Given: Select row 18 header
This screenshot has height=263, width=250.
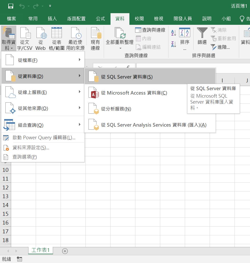Looking at the screenshot, I should click(x=5, y=240).
